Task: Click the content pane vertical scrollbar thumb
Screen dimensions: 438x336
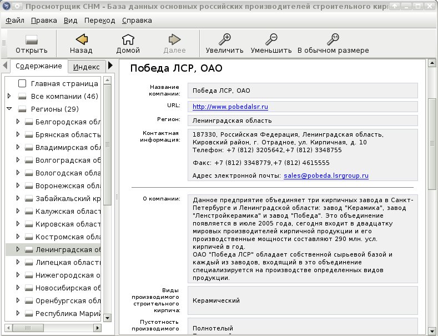Action: click(432, 144)
